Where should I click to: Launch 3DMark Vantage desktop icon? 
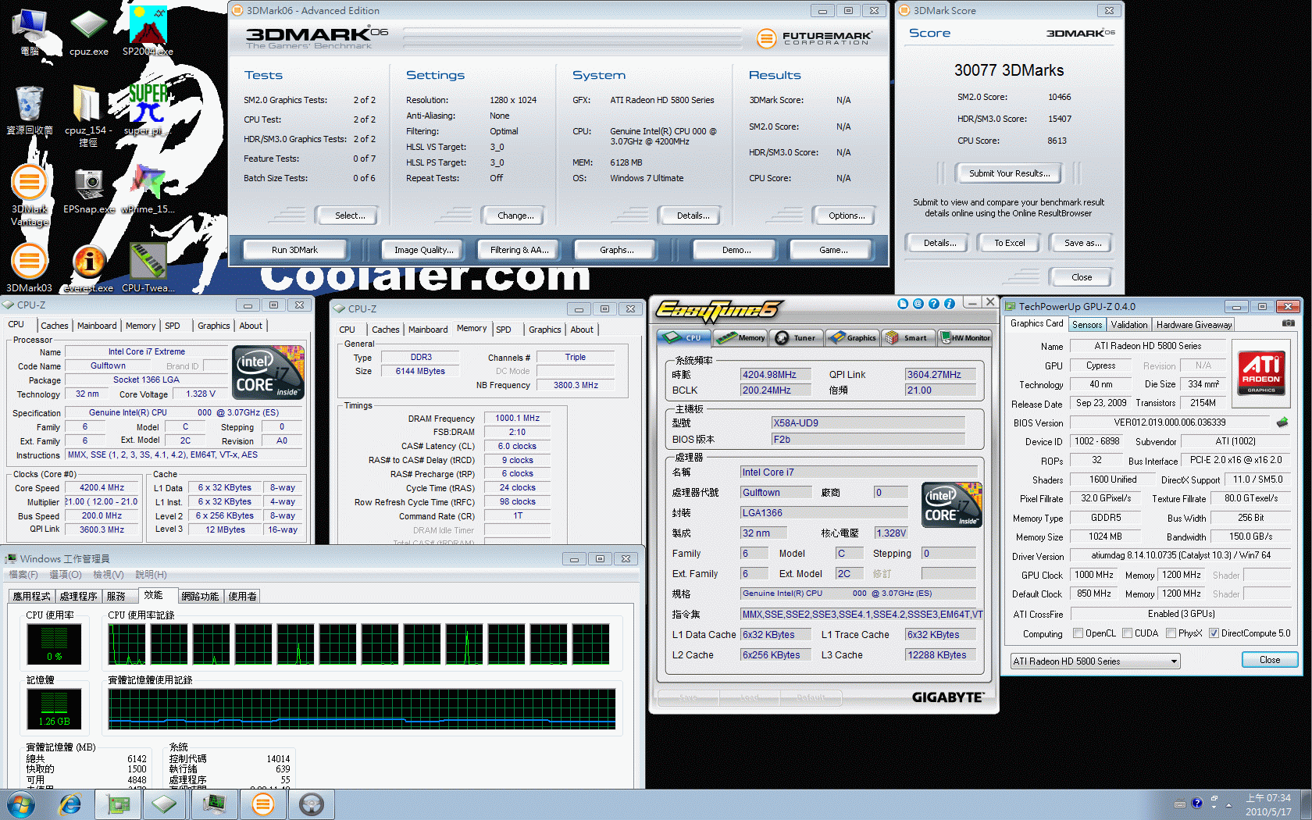30,195
